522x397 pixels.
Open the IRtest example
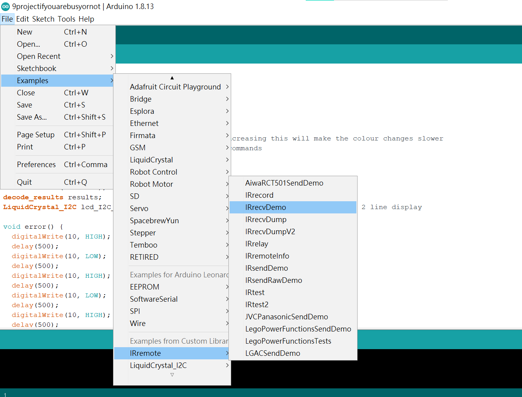pyautogui.click(x=293, y=292)
